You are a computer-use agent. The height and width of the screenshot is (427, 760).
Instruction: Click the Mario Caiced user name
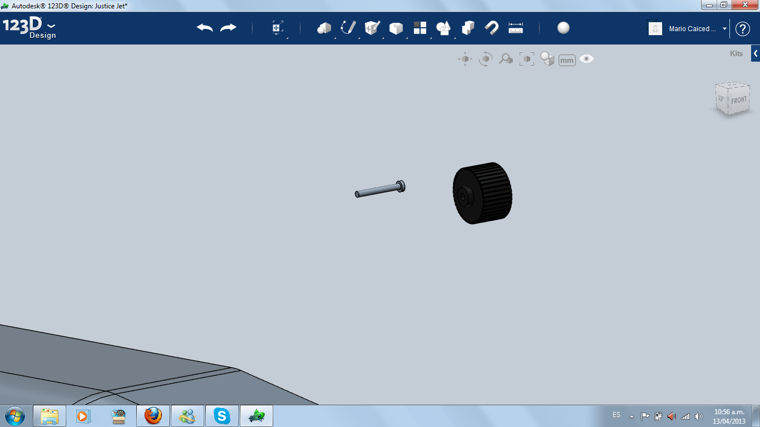click(693, 29)
